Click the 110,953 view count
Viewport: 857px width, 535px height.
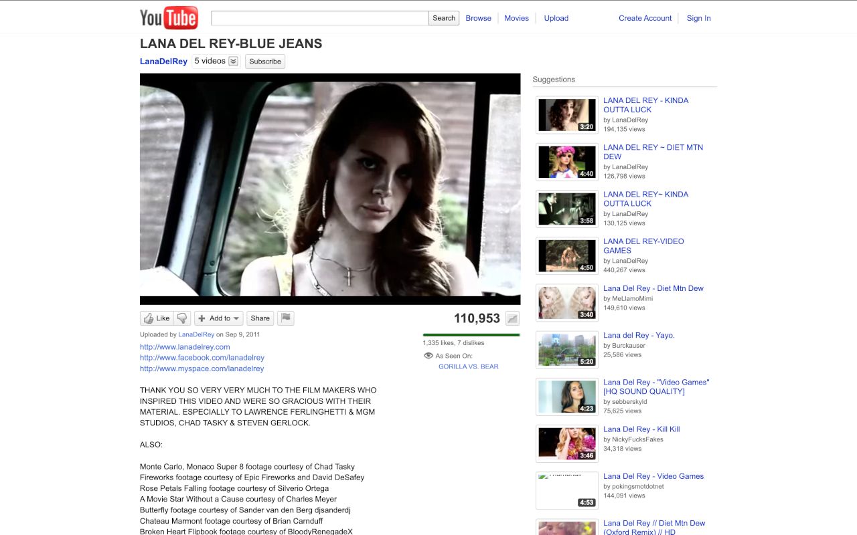point(477,319)
